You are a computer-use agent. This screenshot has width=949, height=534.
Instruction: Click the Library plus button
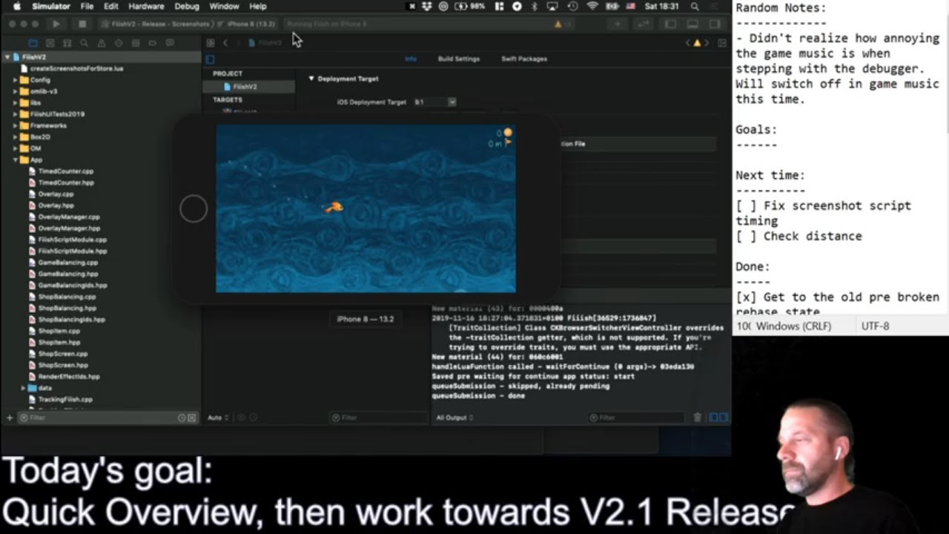617,24
